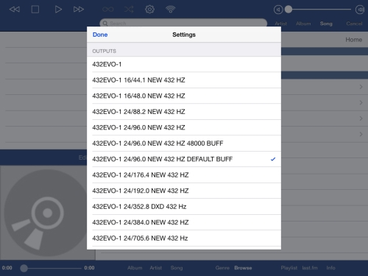Switch to the Genre view
The height and width of the screenshot is (276, 368).
(222, 268)
